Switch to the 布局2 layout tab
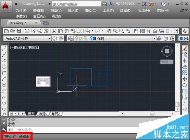The width and height of the screenshot is (190, 140). point(56,114)
